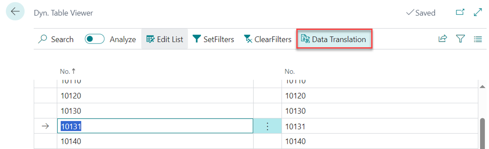Image resolution: width=489 pixels, height=149 pixels.
Task: Open the Search magnifier icon
Action: (x=43, y=39)
